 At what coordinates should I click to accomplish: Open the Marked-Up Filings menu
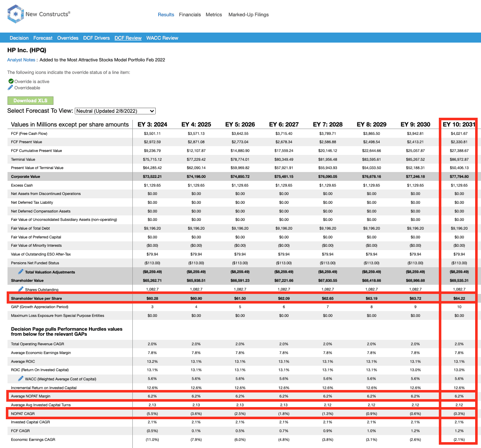click(x=248, y=15)
